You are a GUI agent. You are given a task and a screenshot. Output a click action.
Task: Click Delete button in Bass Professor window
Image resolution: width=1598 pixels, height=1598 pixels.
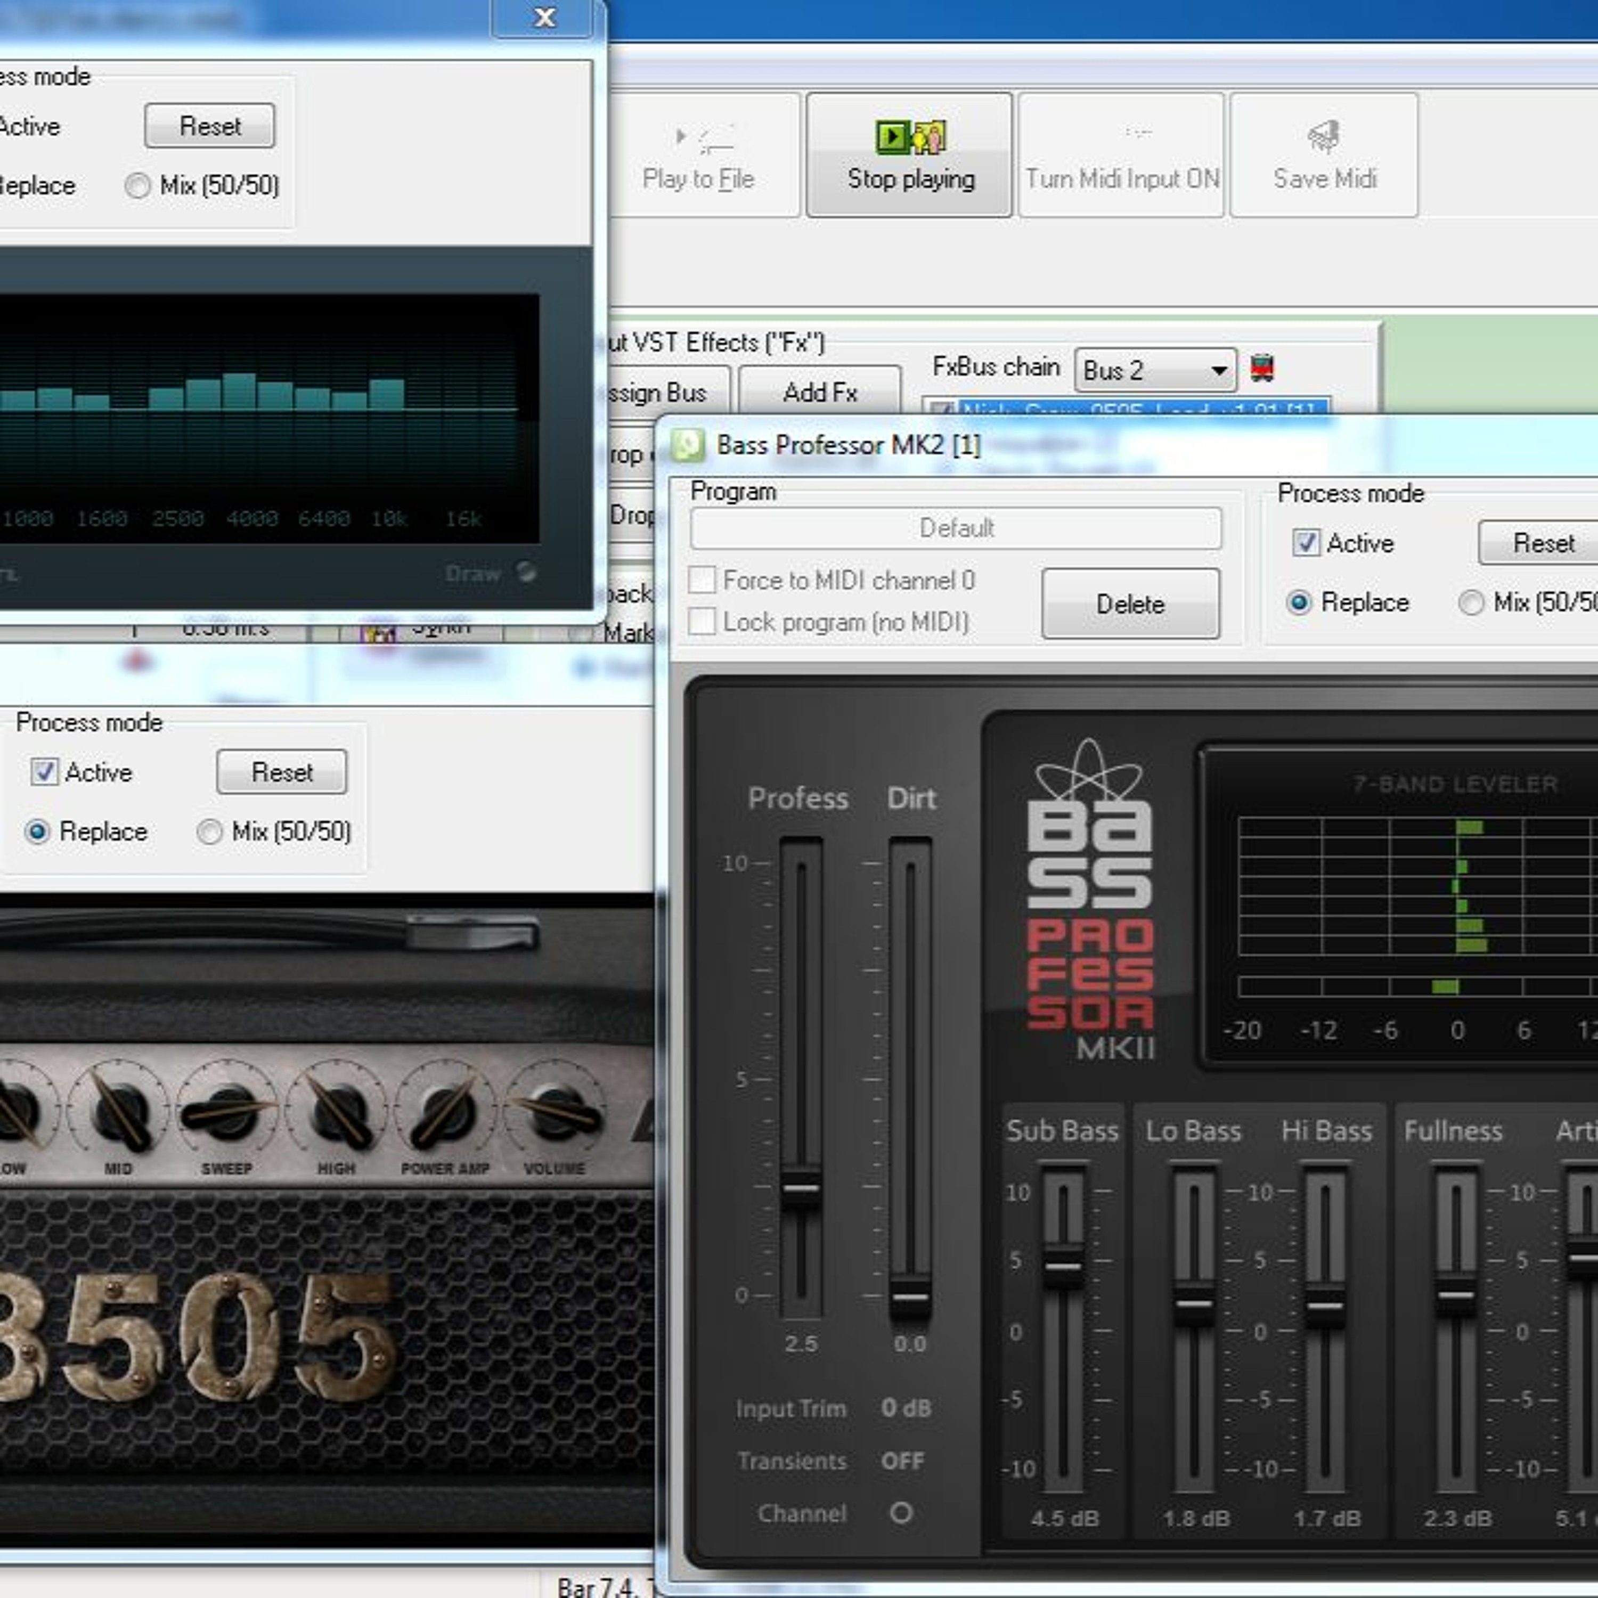pyautogui.click(x=1130, y=604)
